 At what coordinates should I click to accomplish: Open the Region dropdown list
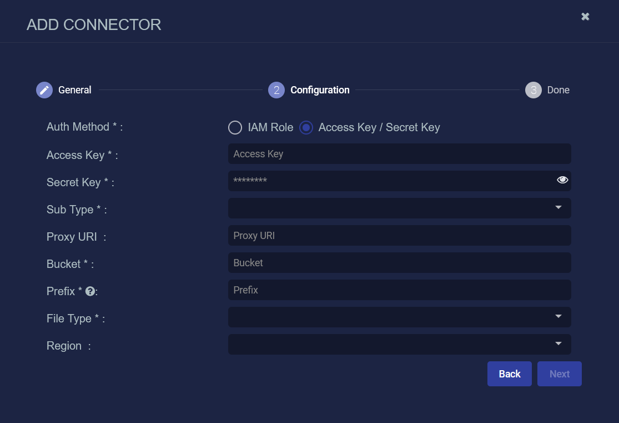400,344
